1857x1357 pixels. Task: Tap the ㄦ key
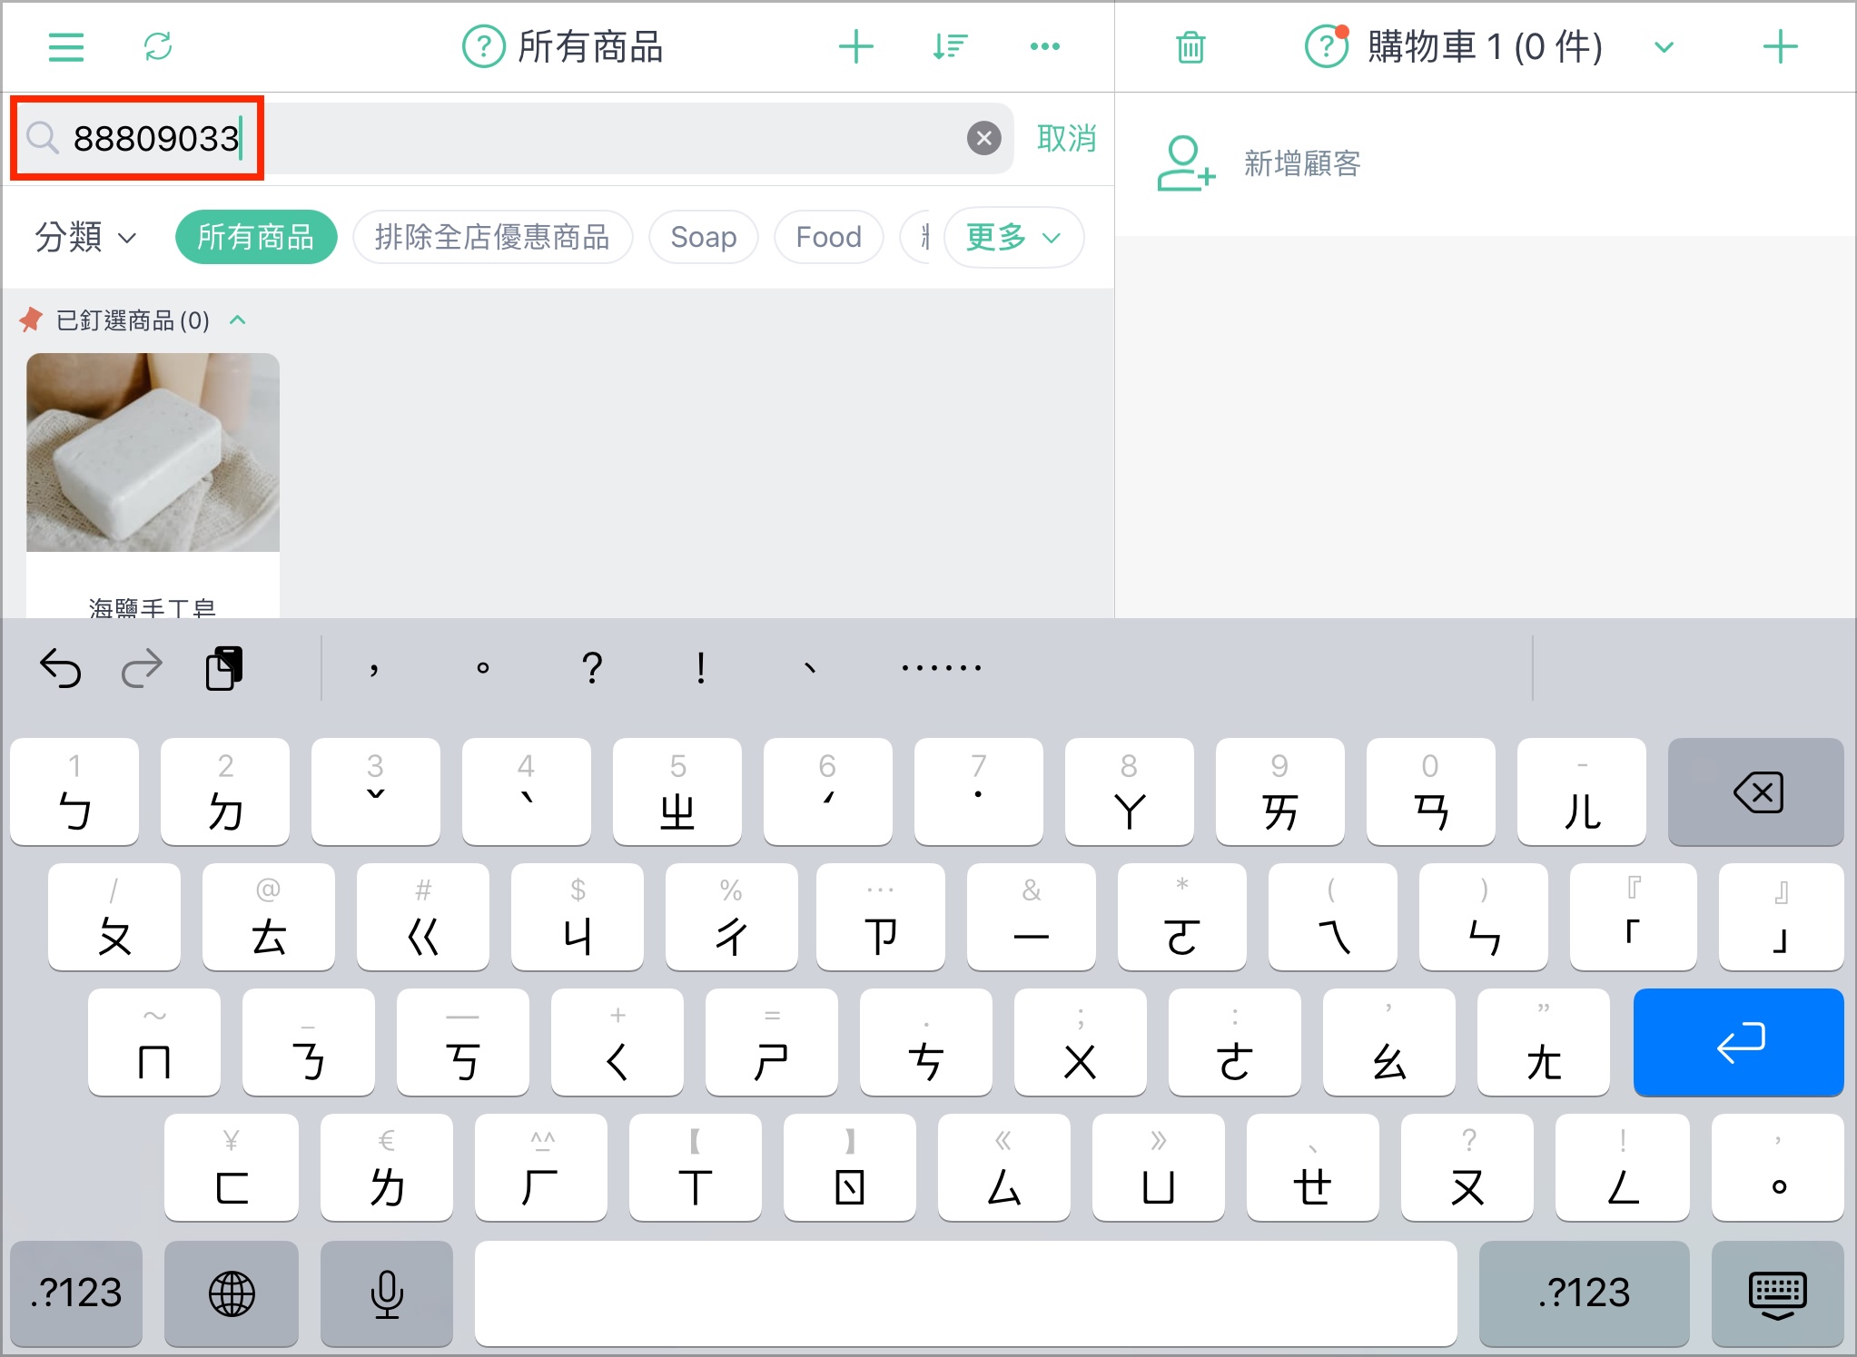tap(1581, 792)
